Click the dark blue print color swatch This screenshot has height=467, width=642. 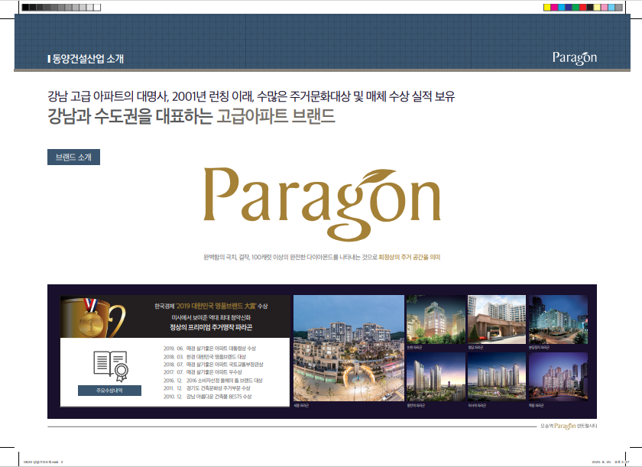569,8
